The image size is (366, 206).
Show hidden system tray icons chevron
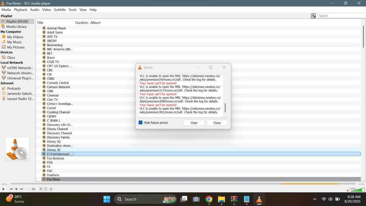[x=315, y=199]
